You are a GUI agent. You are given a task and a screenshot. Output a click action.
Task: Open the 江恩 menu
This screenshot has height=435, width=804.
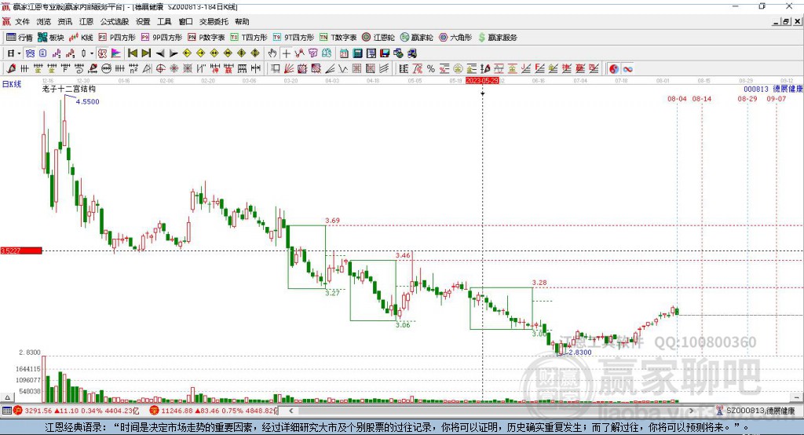tap(86, 21)
